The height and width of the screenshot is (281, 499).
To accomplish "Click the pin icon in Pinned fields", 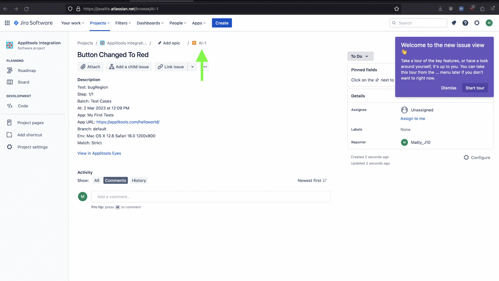I will 377,80.
